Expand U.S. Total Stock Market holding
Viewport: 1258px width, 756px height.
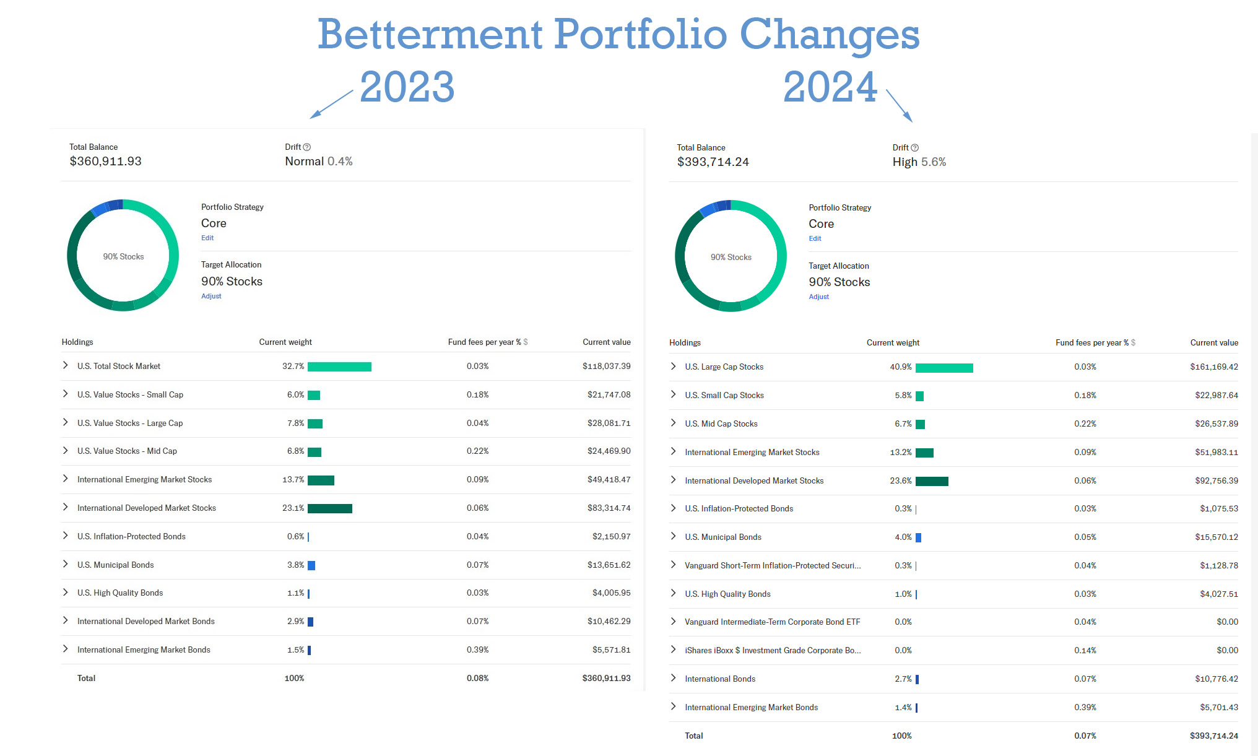tap(66, 366)
